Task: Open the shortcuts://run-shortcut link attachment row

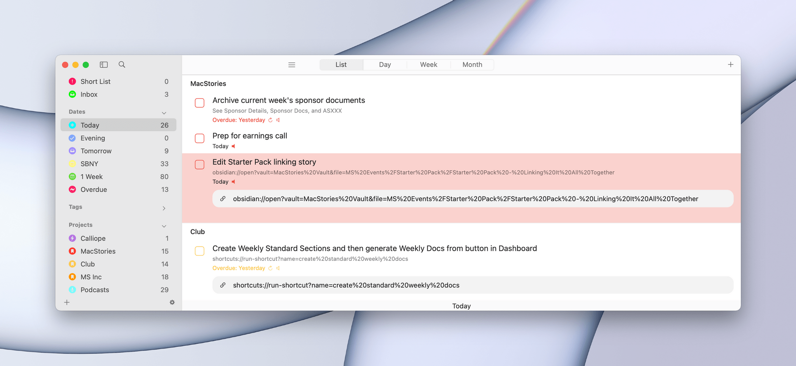Action: tap(473, 285)
